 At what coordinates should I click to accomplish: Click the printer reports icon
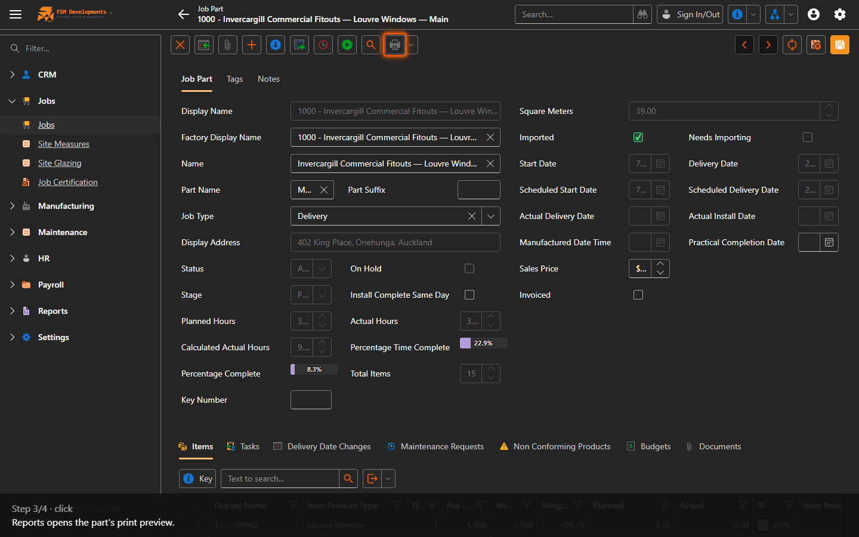point(395,45)
